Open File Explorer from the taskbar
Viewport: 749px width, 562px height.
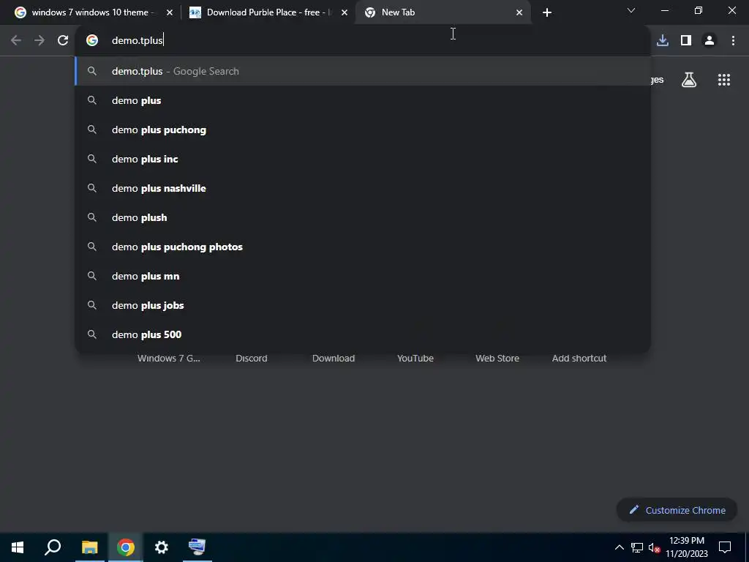pos(89,547)
